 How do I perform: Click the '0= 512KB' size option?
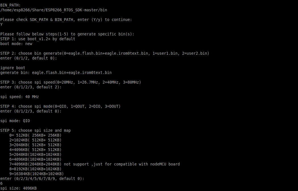[35, 135]
